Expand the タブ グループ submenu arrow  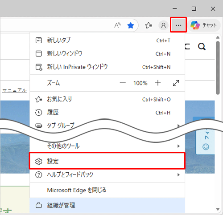pyautogui.click(x=178, y=126)
